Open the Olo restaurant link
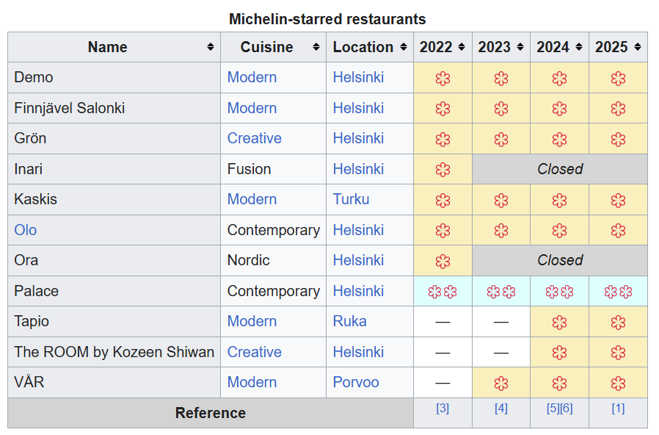The image size is (659, 435). pyautogui.click(x=25, y=230)
